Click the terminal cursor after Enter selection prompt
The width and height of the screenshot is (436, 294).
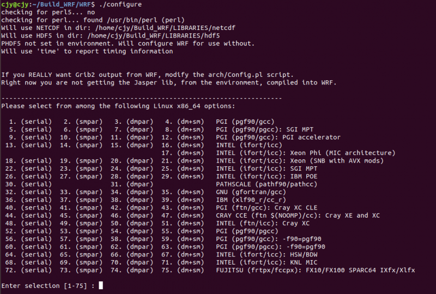click(101, 286)
